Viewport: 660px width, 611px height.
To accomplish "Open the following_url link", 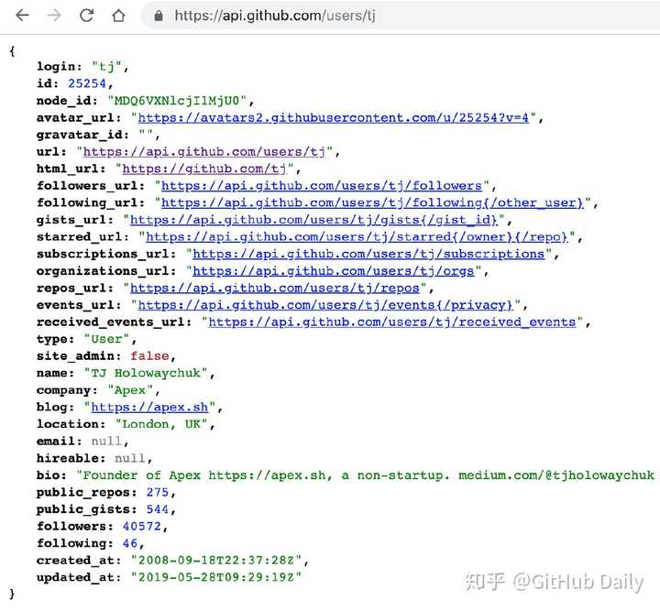I will (372, 203).
